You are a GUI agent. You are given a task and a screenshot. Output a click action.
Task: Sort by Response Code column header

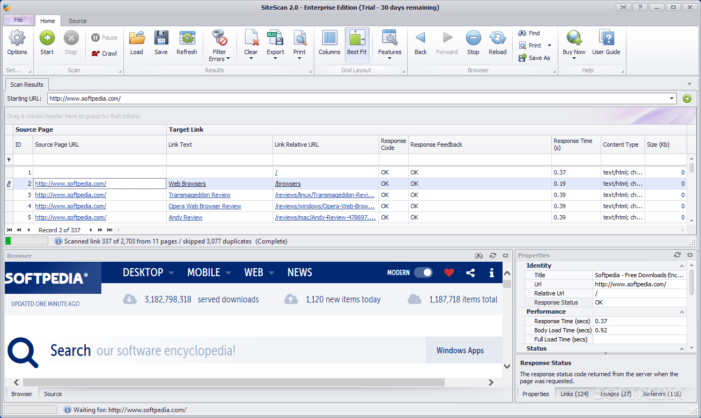click(x=394, y=145)
